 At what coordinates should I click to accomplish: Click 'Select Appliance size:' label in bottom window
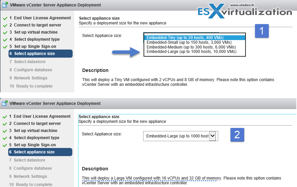(102, 134)
